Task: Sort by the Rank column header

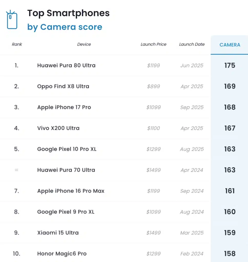Action: pos(17,44)
